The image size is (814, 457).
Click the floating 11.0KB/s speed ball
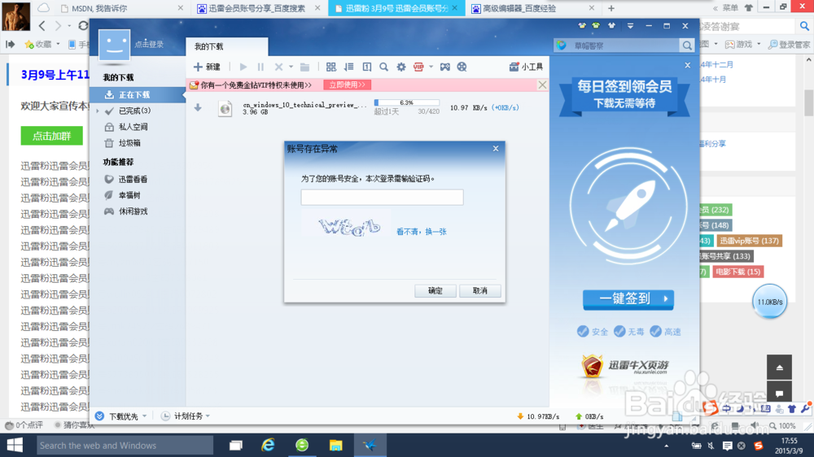pyautogui.click(x=769, y=302)
